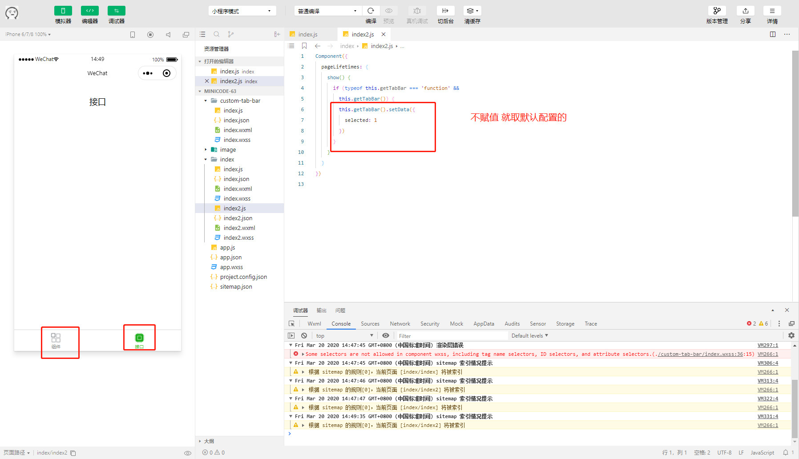Open the console settings gear

[x=791, y=336]
